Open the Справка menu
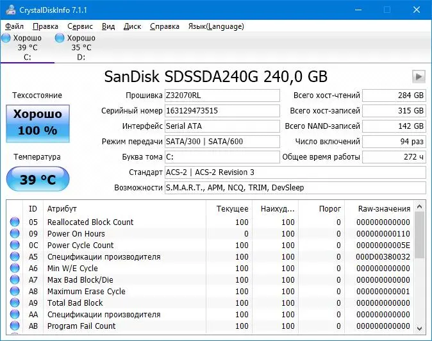Screen dimensions: 432x341 pos(165,26)
